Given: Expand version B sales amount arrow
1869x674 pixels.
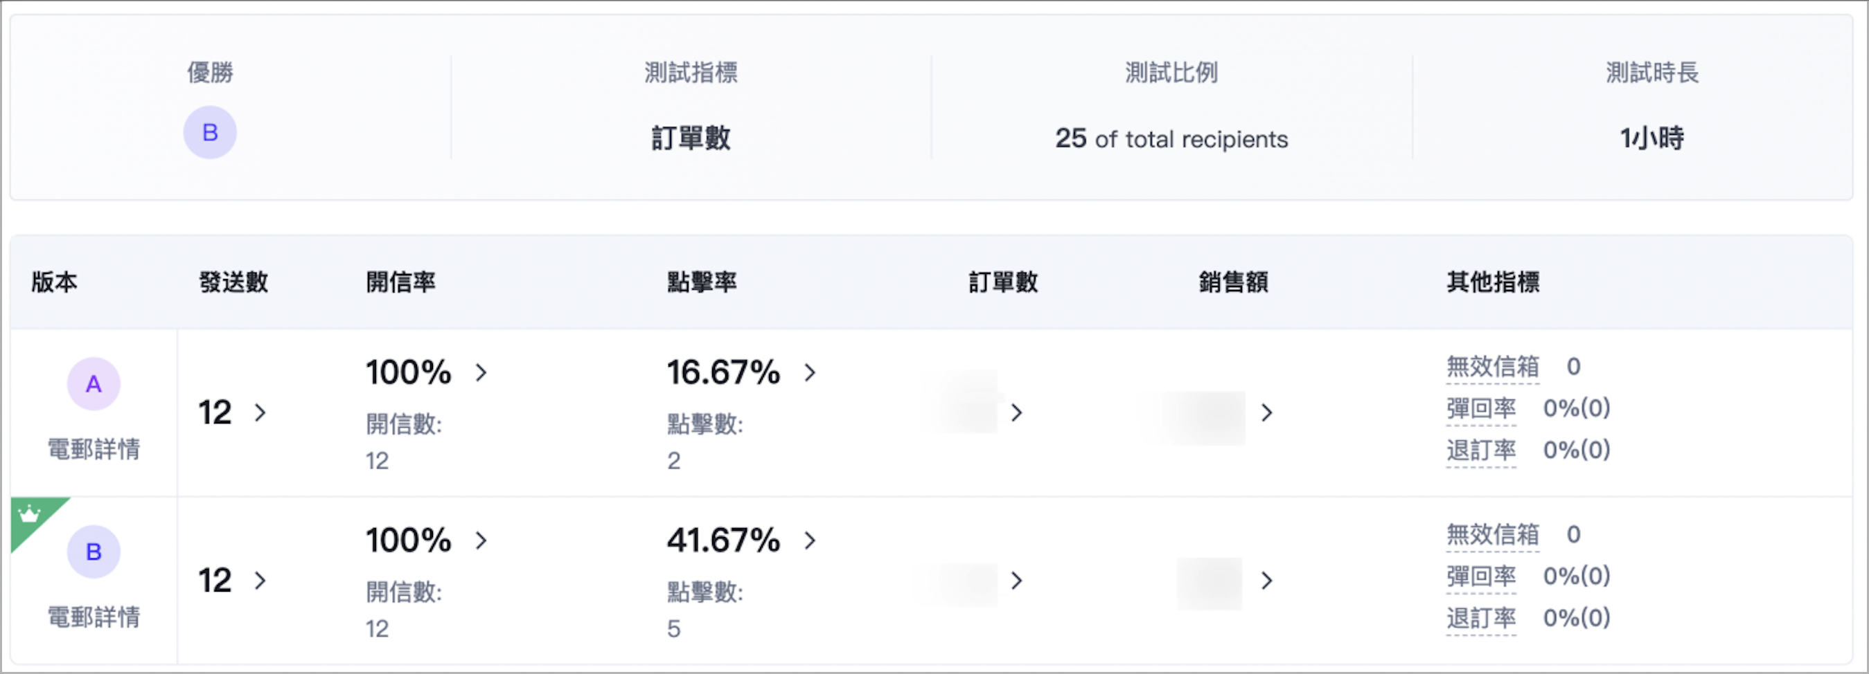Looking at the screenshot, I should tap(1267, 581).
